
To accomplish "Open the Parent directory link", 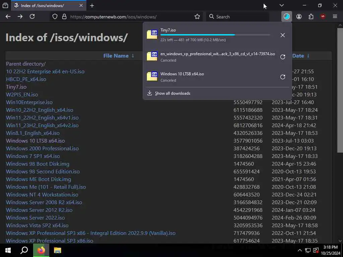I will (x=26, y=64).
